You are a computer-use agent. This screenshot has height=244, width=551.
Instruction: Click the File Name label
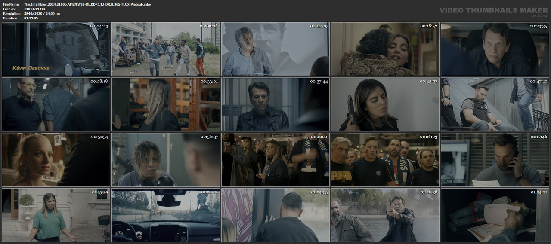(11, 4)
